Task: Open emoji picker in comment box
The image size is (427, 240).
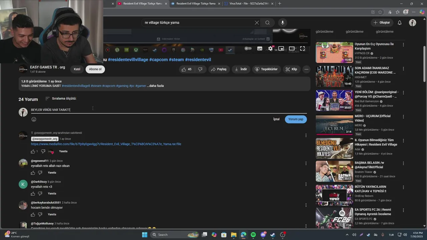Action: point(34,119)
